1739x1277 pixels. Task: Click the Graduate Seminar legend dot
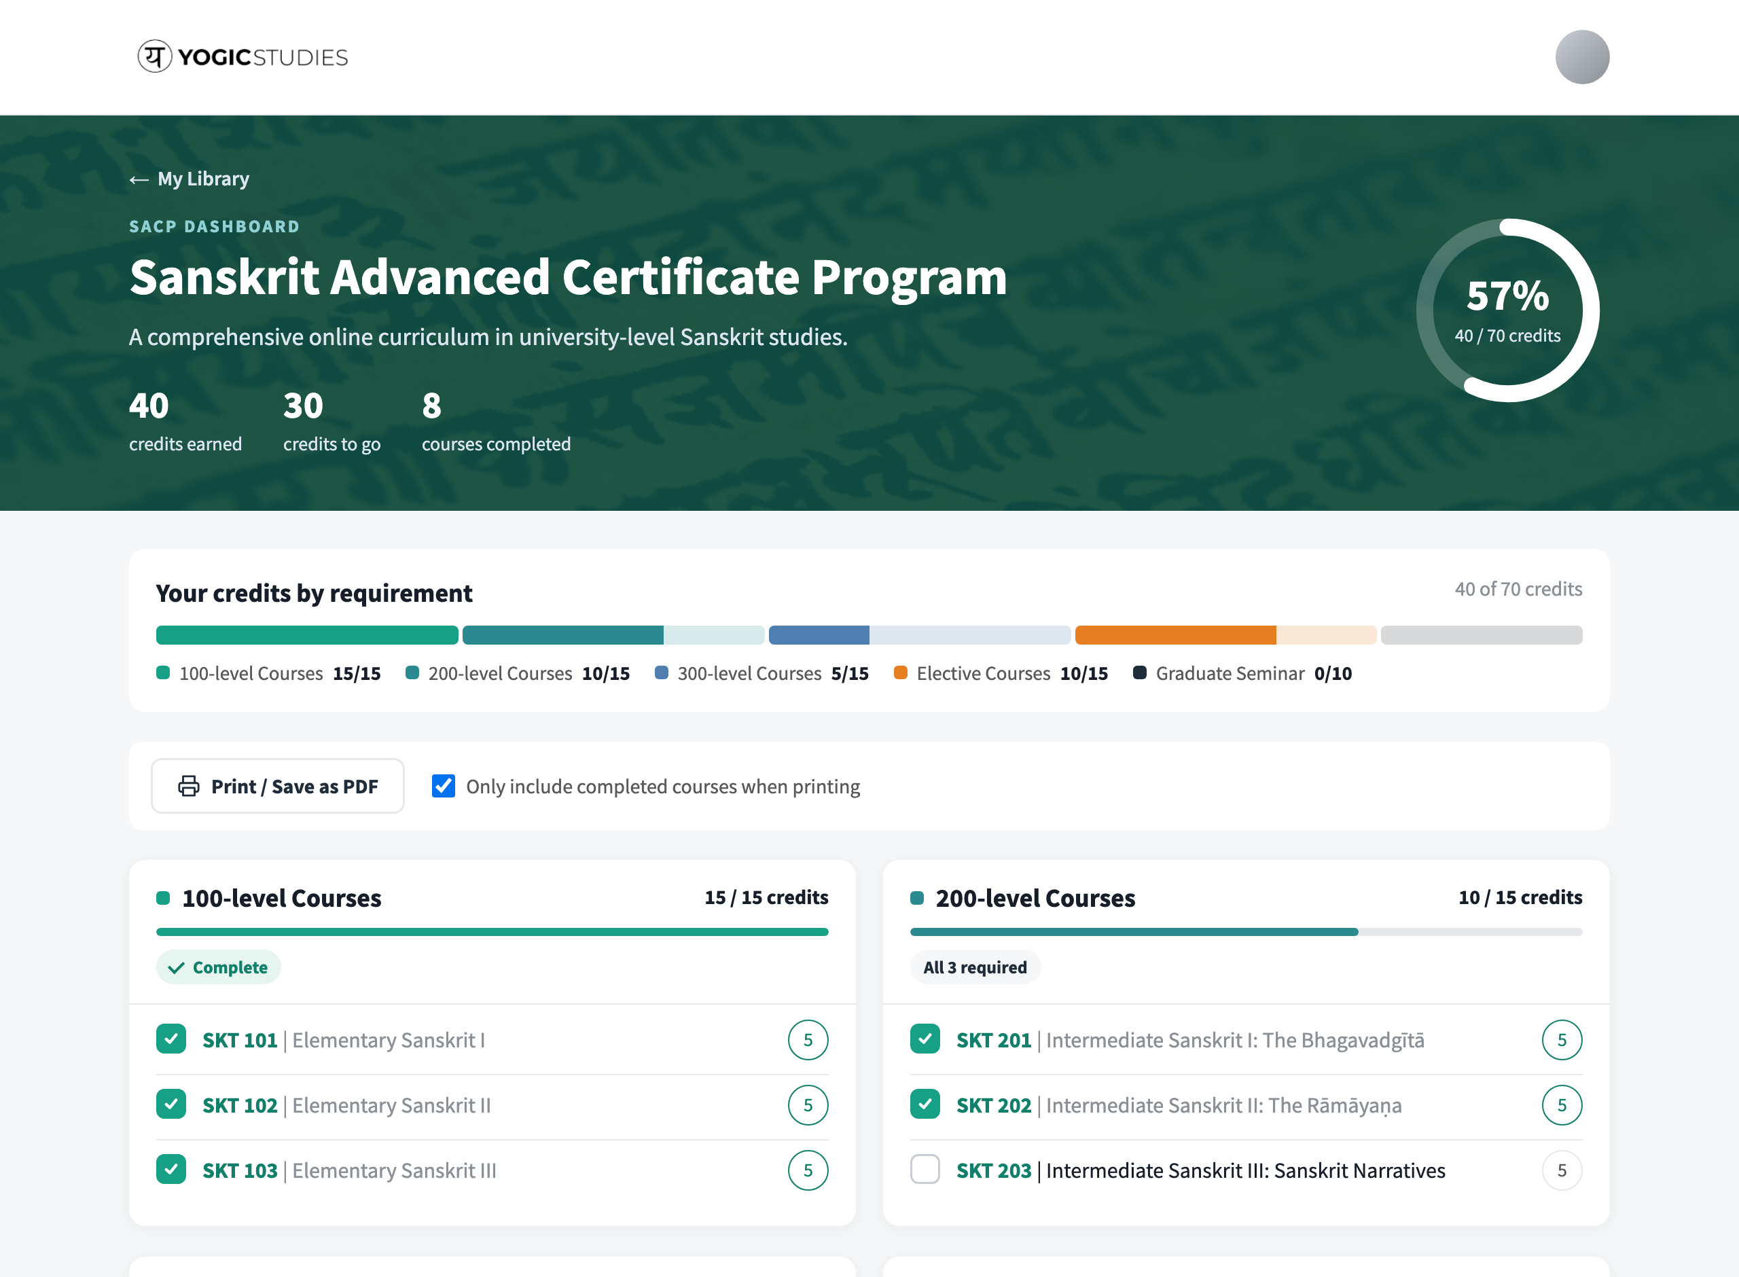[1139, 672]
